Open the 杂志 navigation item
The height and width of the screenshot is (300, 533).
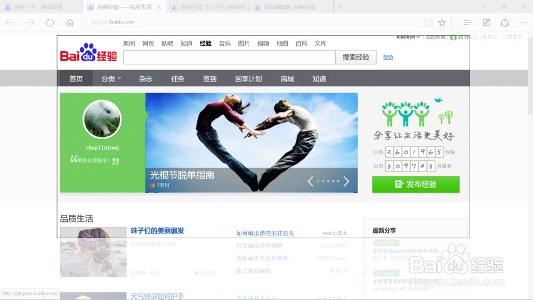tap(146, 79)
